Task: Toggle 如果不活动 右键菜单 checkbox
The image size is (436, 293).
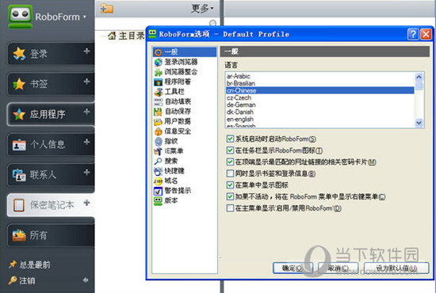Action: [230, 196]
